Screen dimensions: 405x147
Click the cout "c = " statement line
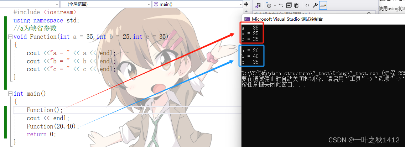click(71, 69)
